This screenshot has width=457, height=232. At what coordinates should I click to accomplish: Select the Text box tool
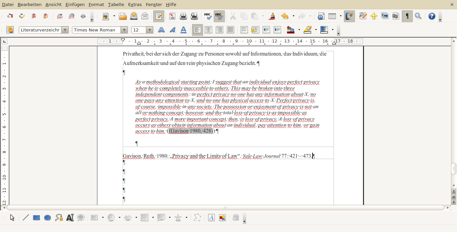tap(70, 218)
